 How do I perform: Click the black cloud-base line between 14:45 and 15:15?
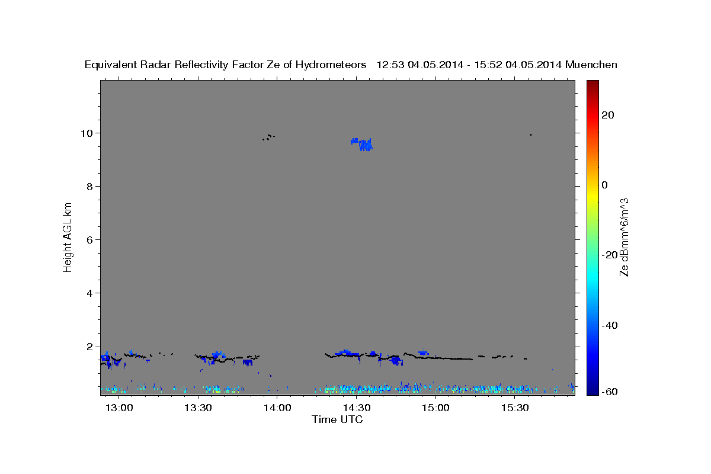pyautogui.click(x=438, y=357)
